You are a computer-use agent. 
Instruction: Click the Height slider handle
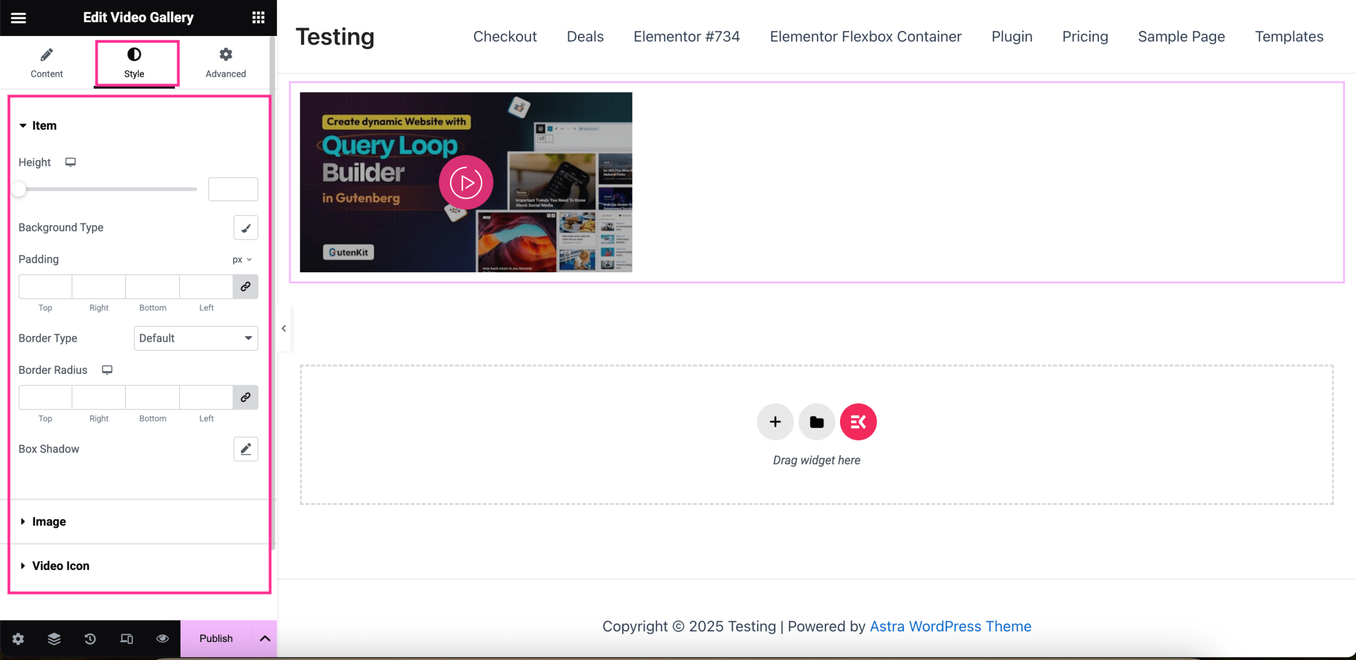coord(19,189)
